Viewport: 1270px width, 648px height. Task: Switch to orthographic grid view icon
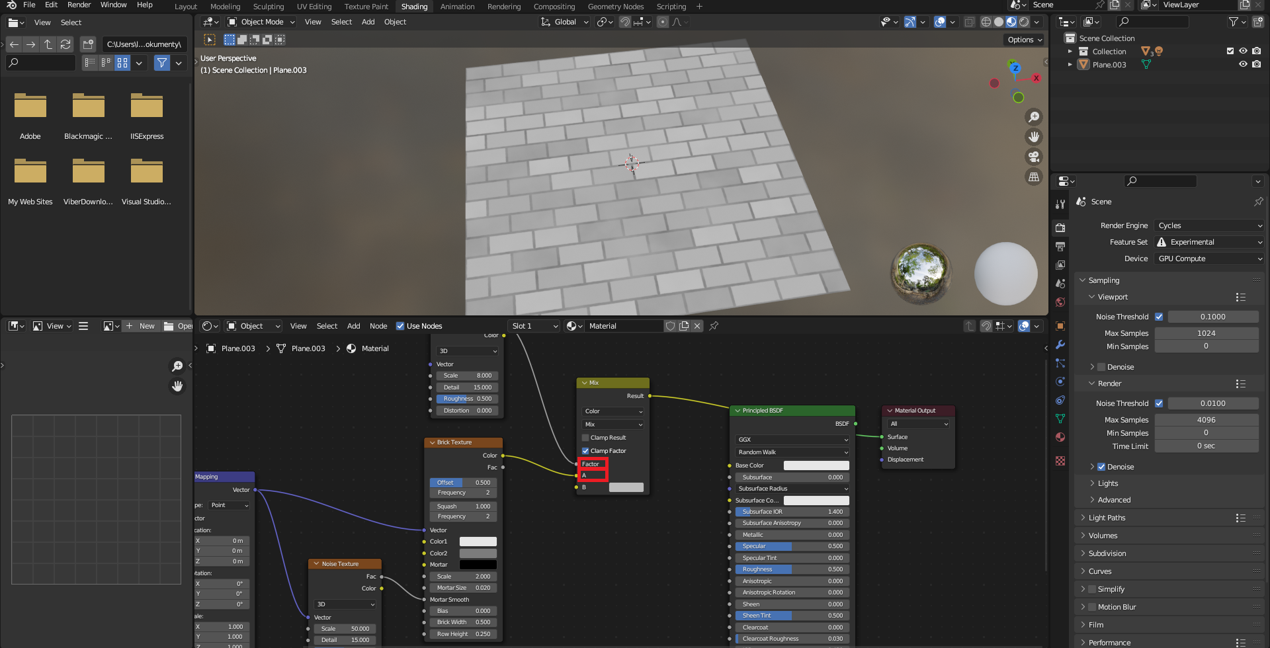coord(1033,177)
